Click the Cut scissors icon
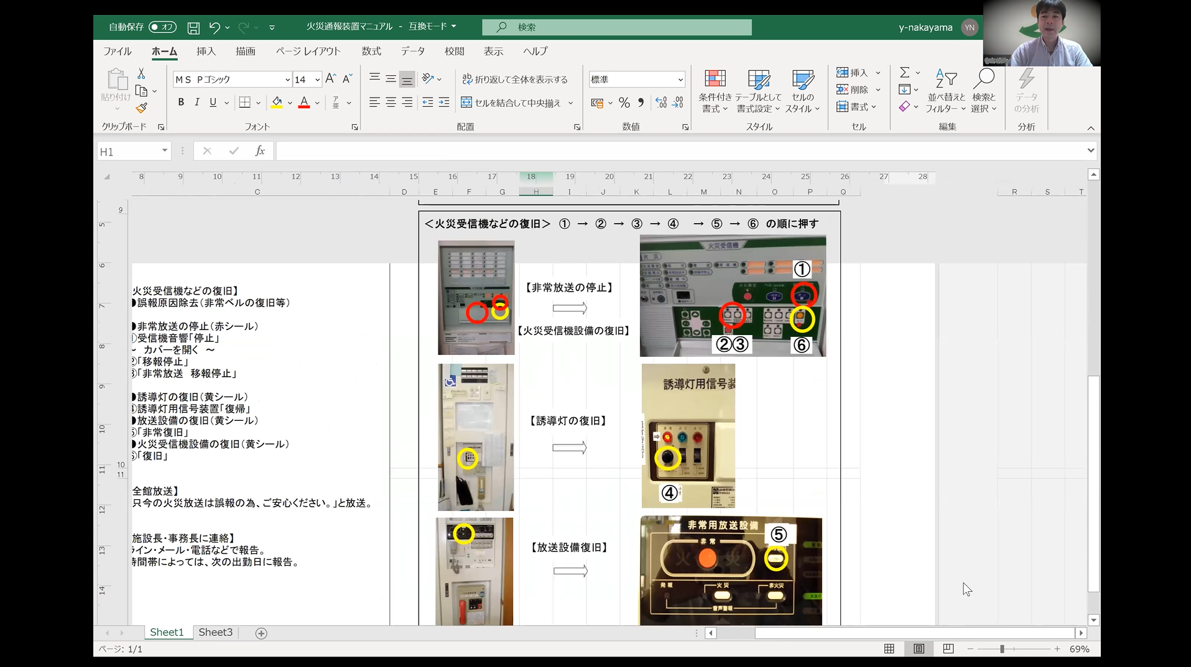Screen dimensions: 1191x667 141,74
